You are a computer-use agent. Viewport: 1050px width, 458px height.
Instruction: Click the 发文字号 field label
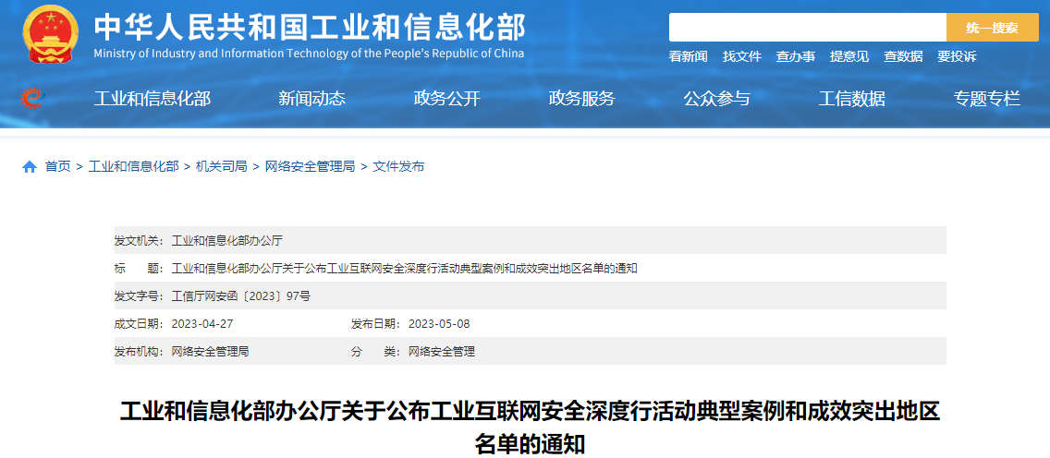coord(140,295)
